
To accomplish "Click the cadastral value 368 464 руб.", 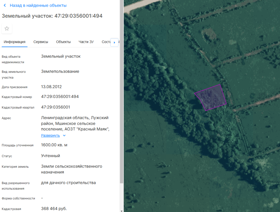I will (x=54, y=209).
